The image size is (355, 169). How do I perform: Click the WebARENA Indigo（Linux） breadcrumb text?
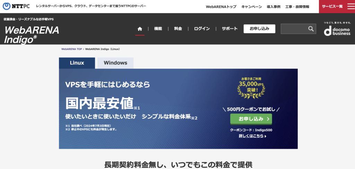tap(103, 49)
